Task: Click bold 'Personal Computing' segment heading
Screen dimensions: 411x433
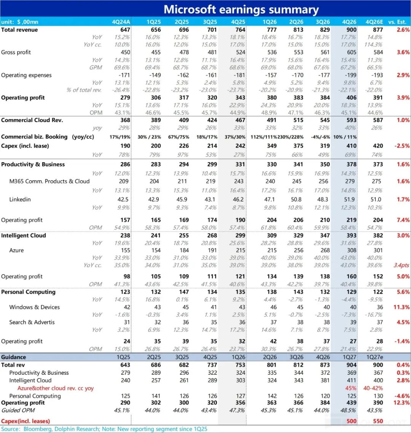Action: (x=28, y=292)
